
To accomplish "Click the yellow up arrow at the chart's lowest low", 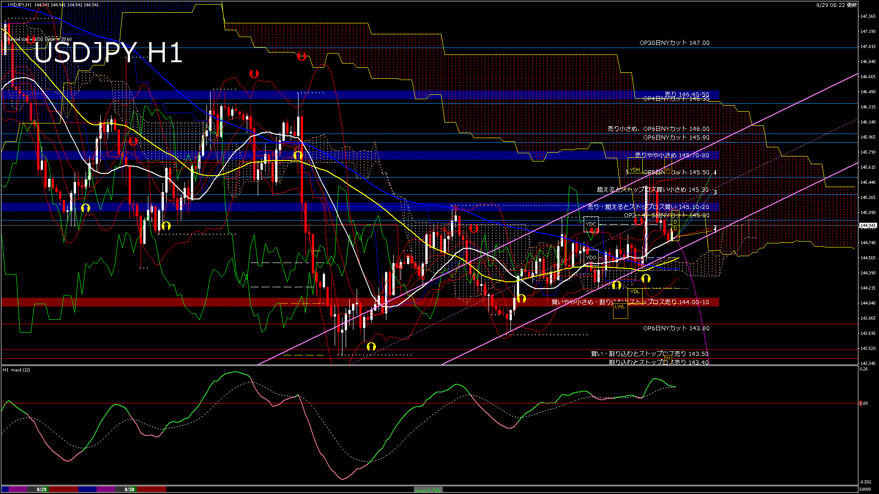I will tap(371, 347).
